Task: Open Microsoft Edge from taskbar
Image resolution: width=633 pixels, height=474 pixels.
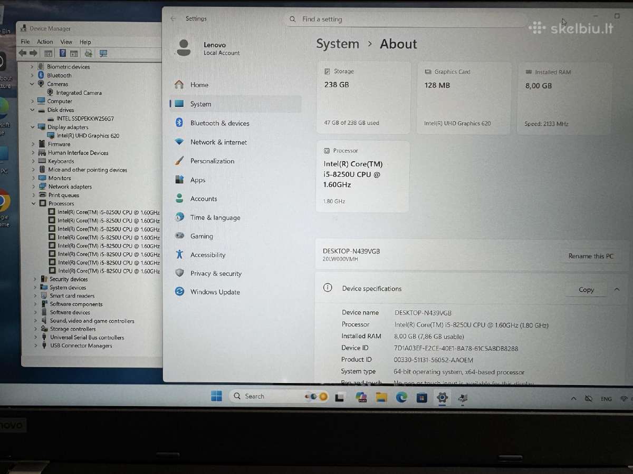Action: (x=401, y=398)
